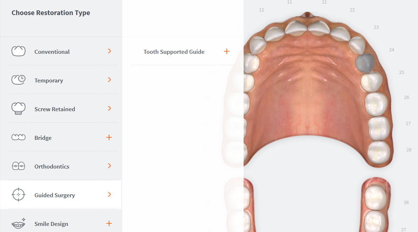Click the Bridge teeth icon
This screenshot has height=232, width=418.
point(18,137)
